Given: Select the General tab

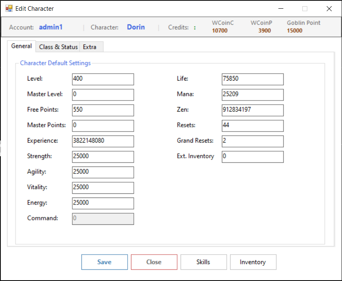Looking at the screenshot, I should click(21, 46).
